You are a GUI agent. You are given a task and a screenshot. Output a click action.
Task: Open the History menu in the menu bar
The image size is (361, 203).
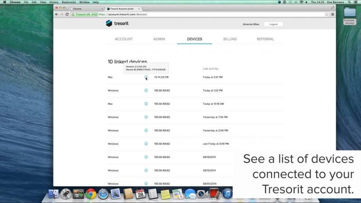pyautogui.click(x=53, y=2)
